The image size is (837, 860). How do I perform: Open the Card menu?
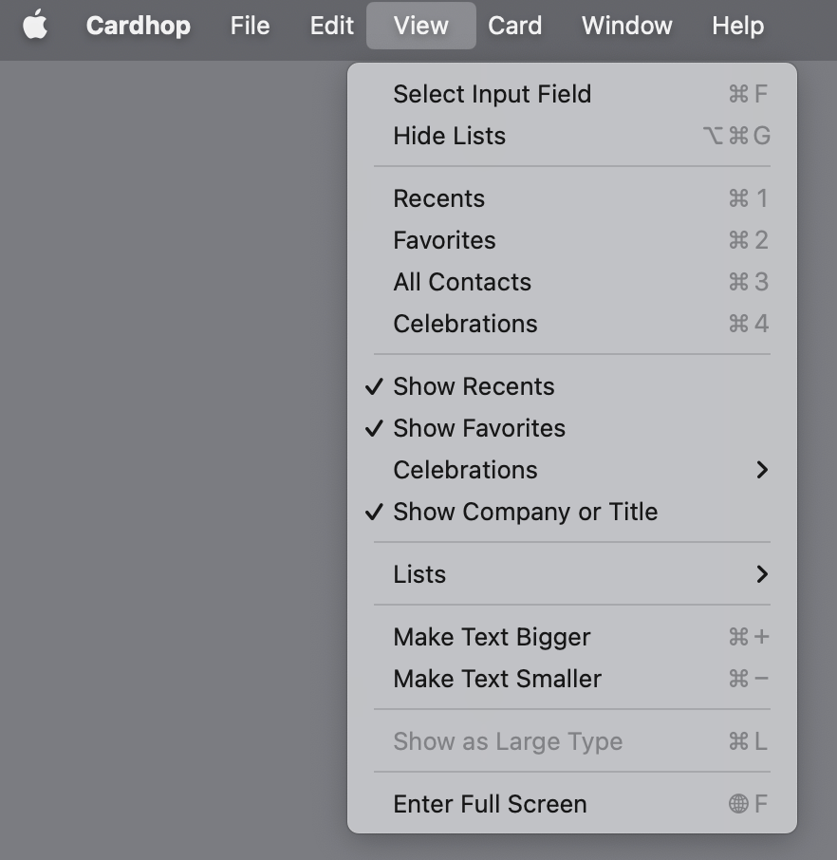tap(514, 26)
